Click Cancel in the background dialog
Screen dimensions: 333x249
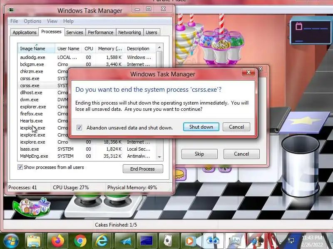[241, 154]
